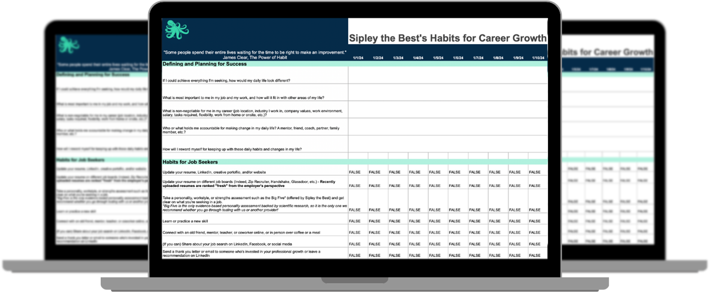Select the habit 'Update your resume, LinkedIn, creative portfolio'
The image size is (710, 292).
[x=214, y=172]
